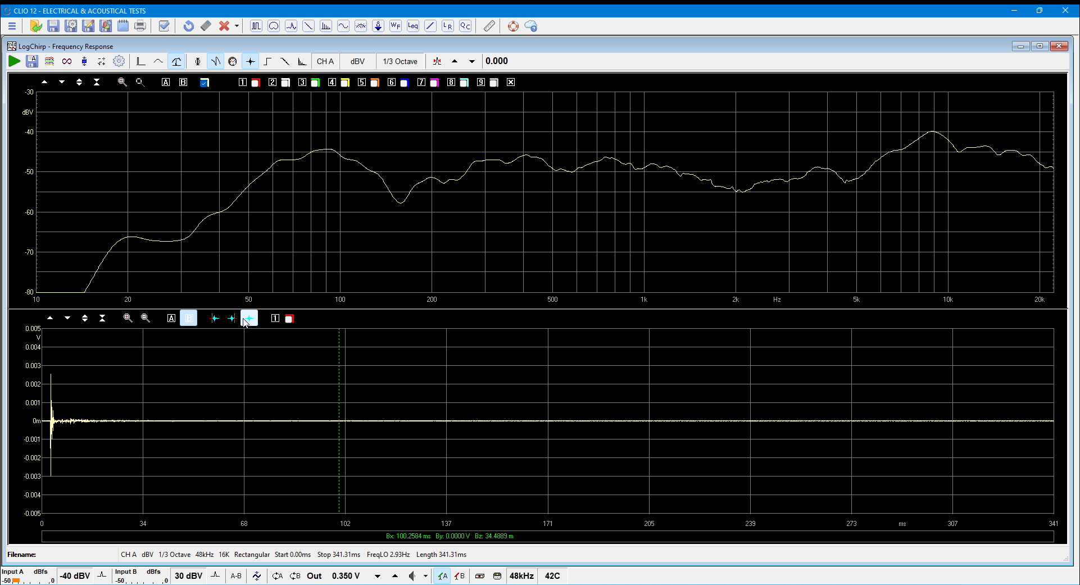This screenshot has width=1080, height=585.
Task: Click the yellow overlay 4 swatch
Action: coord(345,83)
